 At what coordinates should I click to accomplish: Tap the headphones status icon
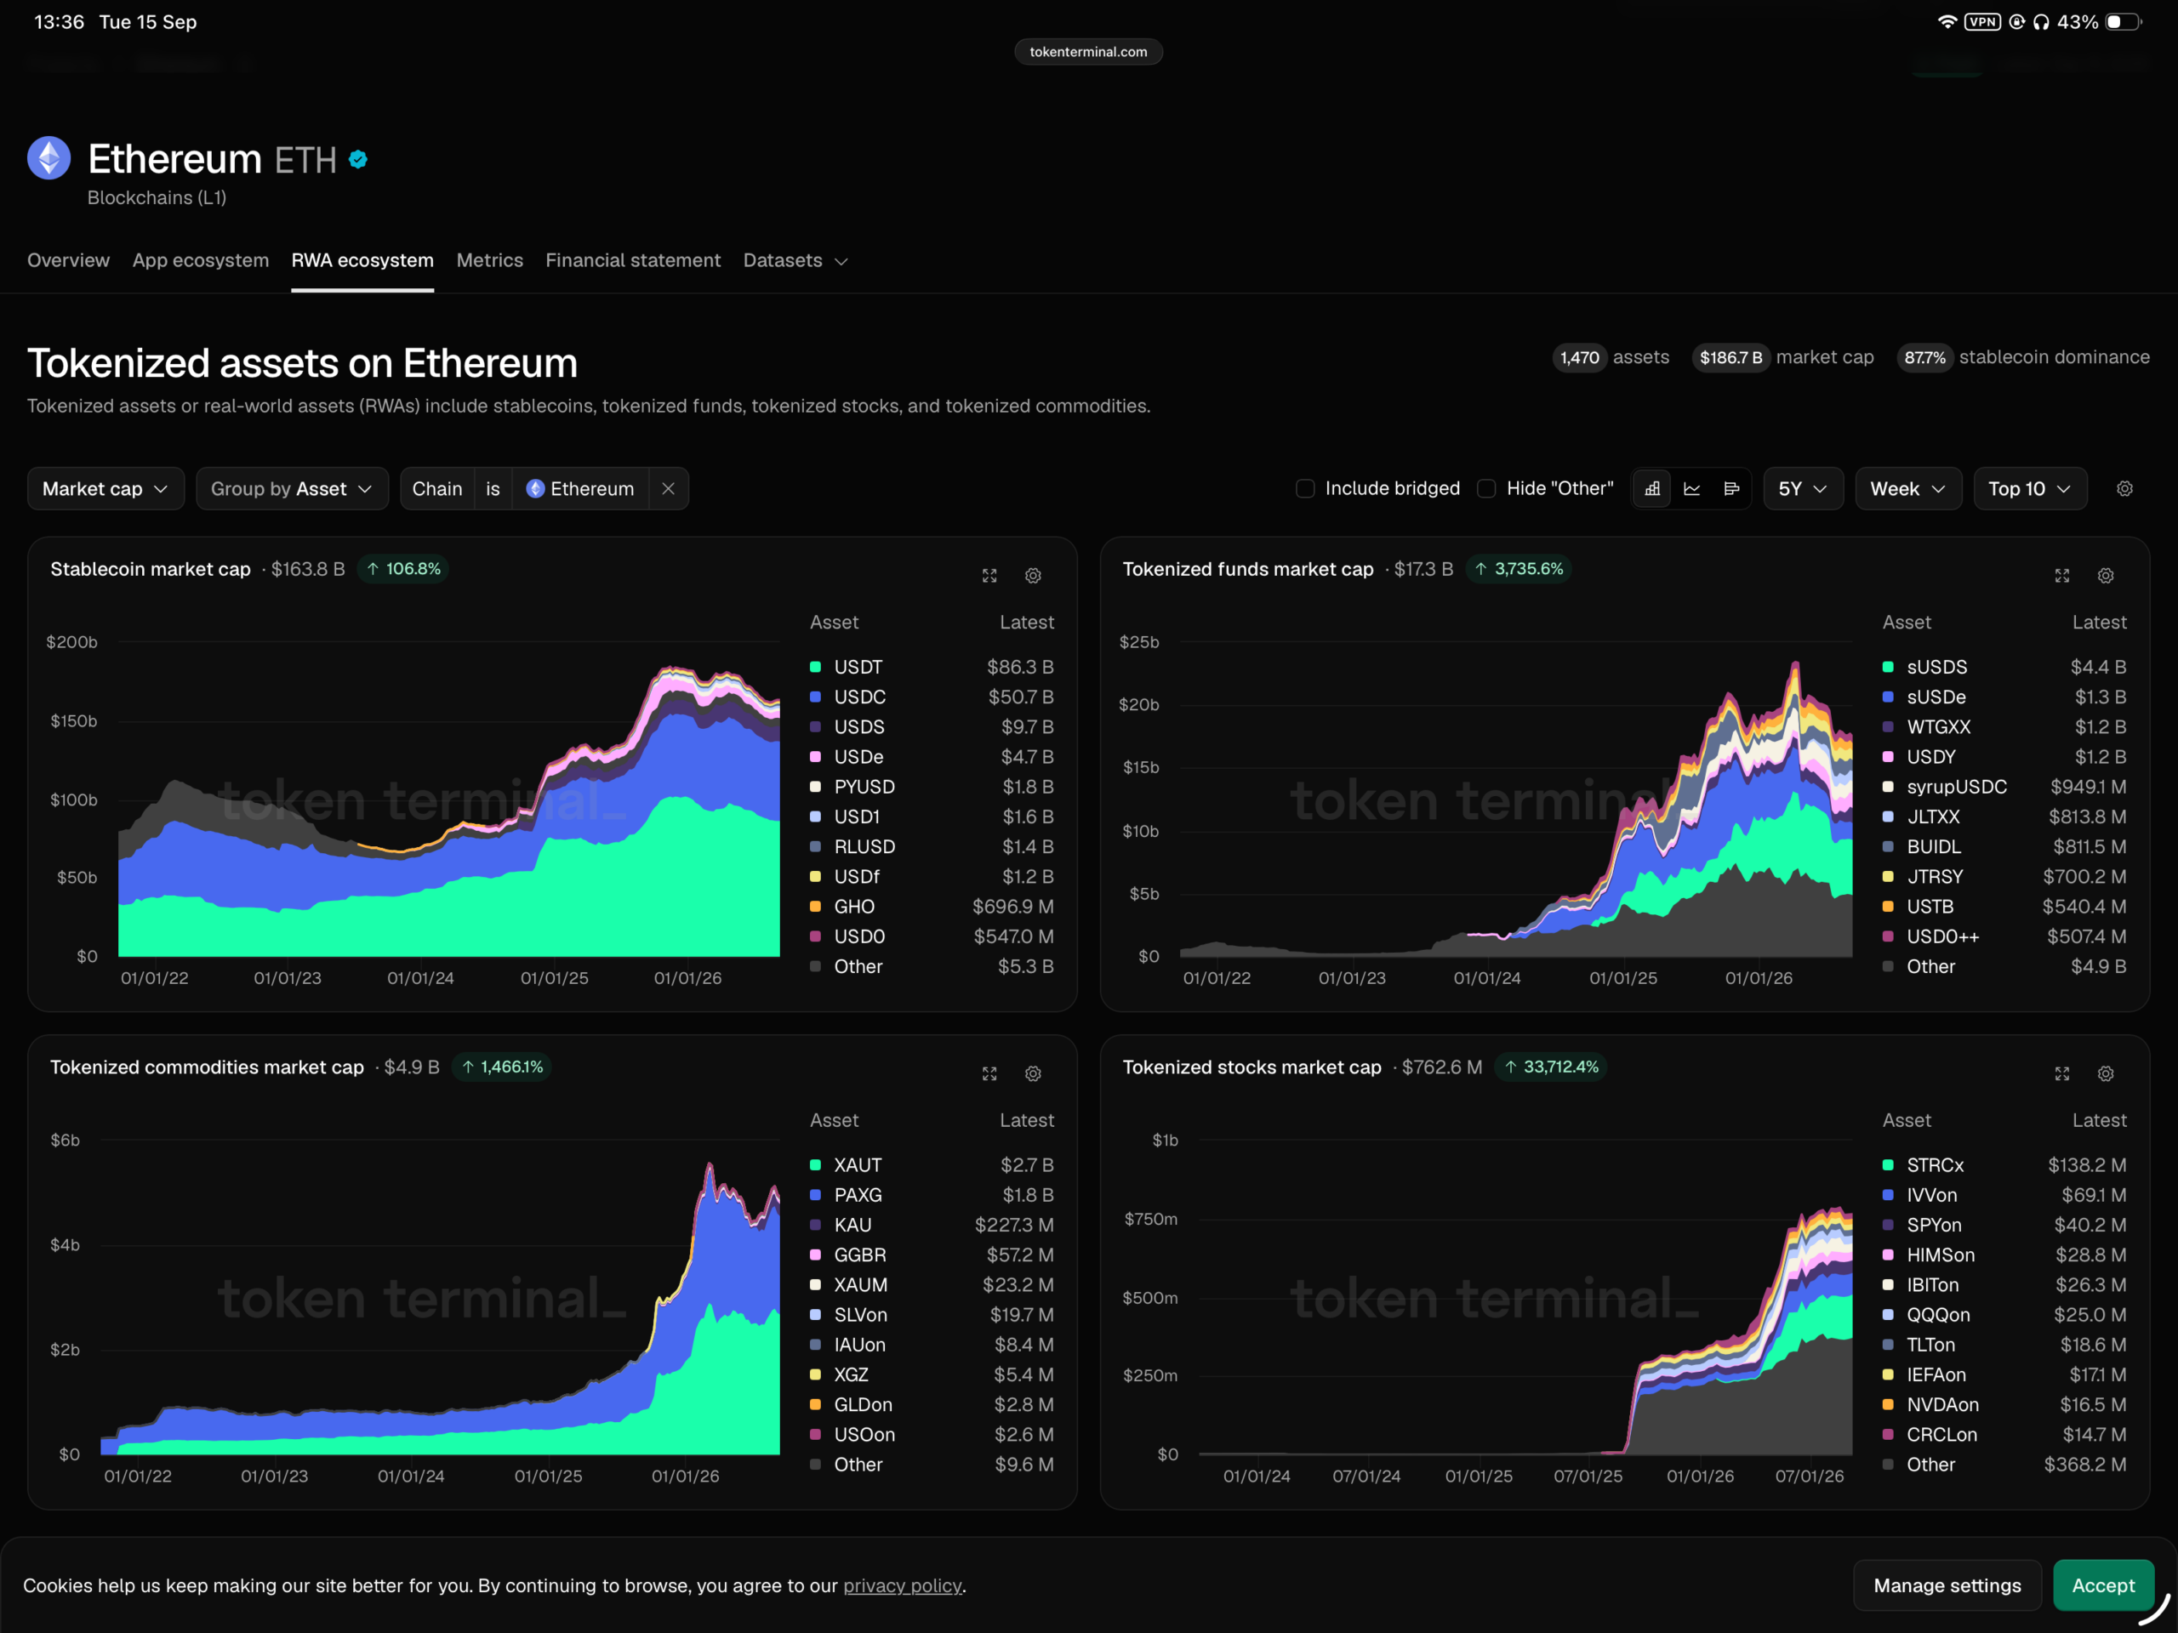pyautogui.click(x=2041, y=21)
